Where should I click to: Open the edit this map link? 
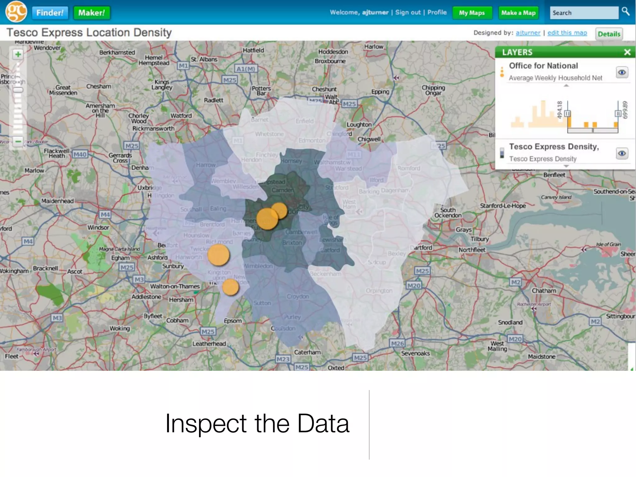click(567, 33)
